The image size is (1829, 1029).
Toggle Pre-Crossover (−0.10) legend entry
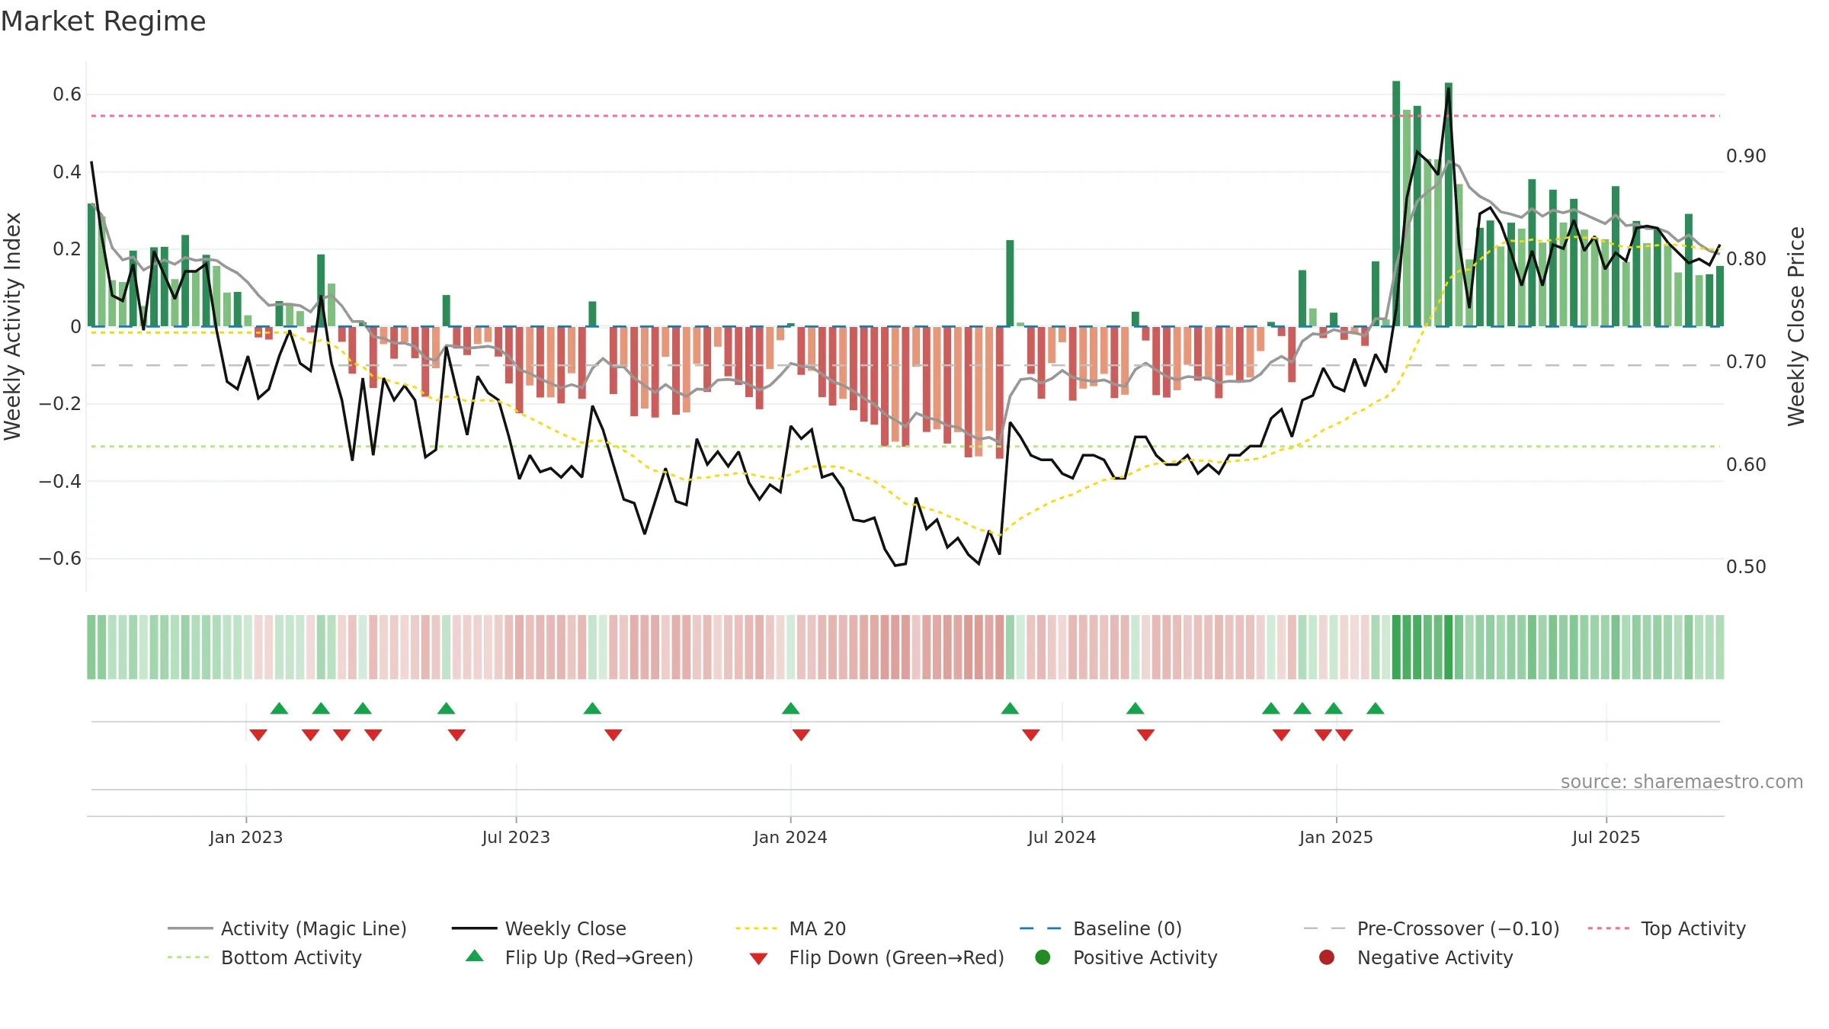1431,928
